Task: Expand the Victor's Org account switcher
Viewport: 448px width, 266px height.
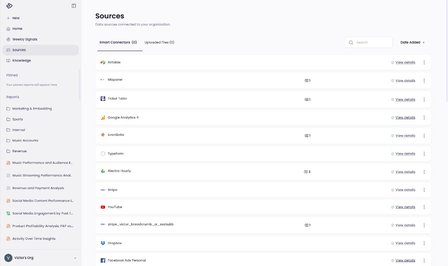Action: click(x=40, y=258)
